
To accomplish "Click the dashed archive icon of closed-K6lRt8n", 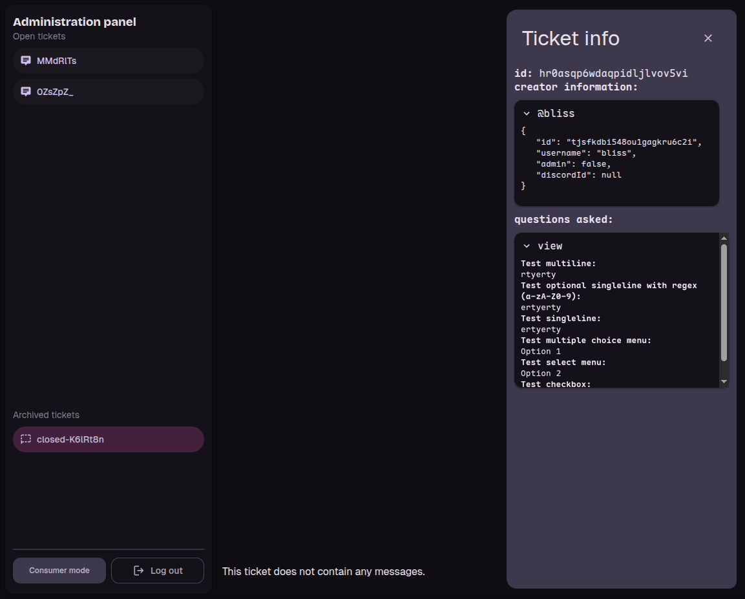I will (x=26, y=439).
